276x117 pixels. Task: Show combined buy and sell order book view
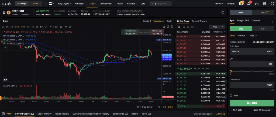(x=179, y=27)
